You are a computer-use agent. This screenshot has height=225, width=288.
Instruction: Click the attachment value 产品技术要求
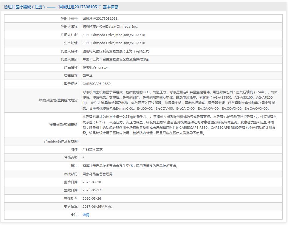(92, 149)
